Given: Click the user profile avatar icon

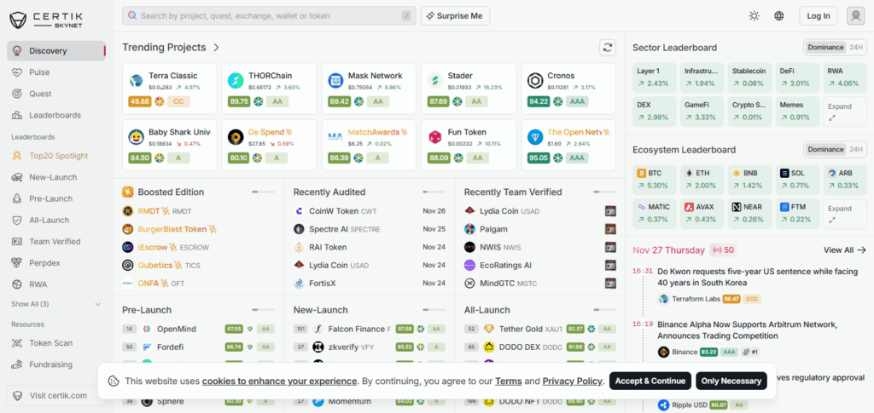Looking at the screenshot, I should click(855, 15).
